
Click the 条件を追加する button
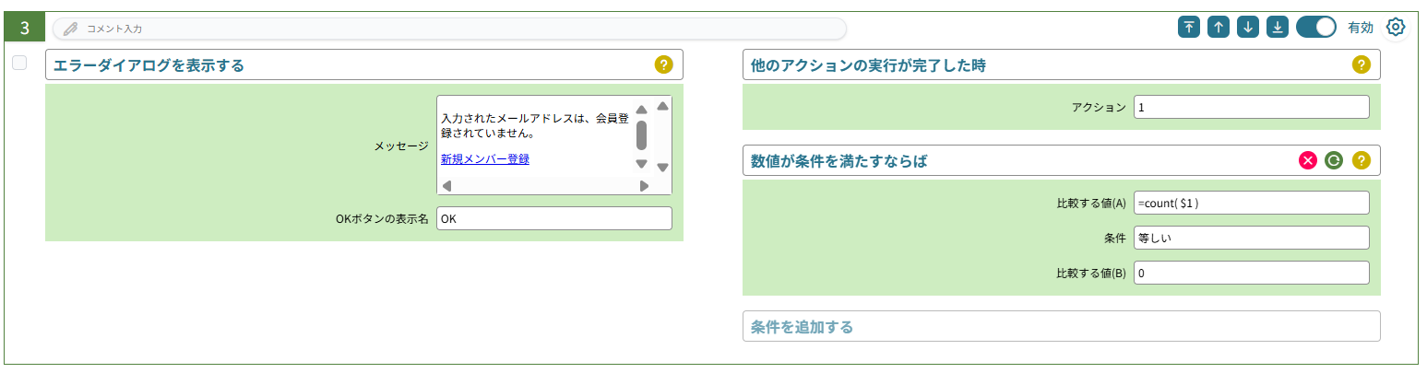1061,326
